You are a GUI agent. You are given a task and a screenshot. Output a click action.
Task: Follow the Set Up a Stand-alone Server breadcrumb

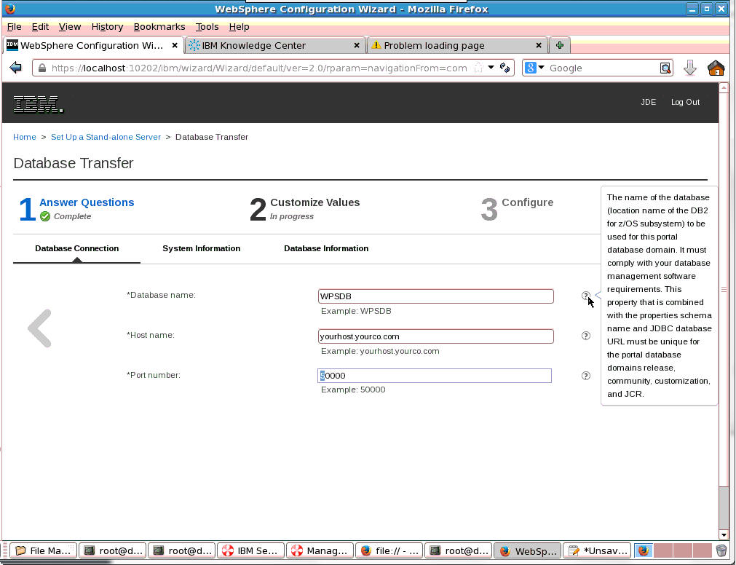(x=106, y=137)
